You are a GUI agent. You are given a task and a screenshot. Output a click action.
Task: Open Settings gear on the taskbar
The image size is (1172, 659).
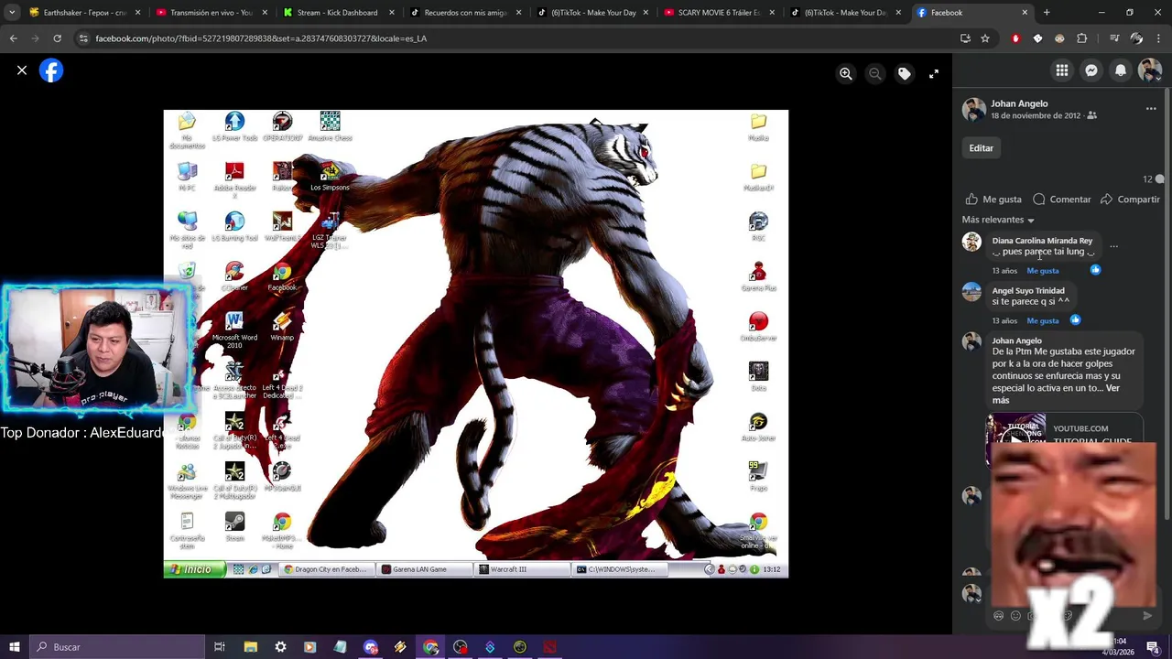[280, 647]
